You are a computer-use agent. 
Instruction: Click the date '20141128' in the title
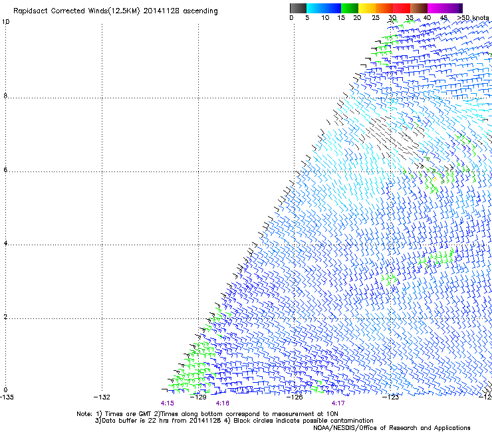click(162, 11)
